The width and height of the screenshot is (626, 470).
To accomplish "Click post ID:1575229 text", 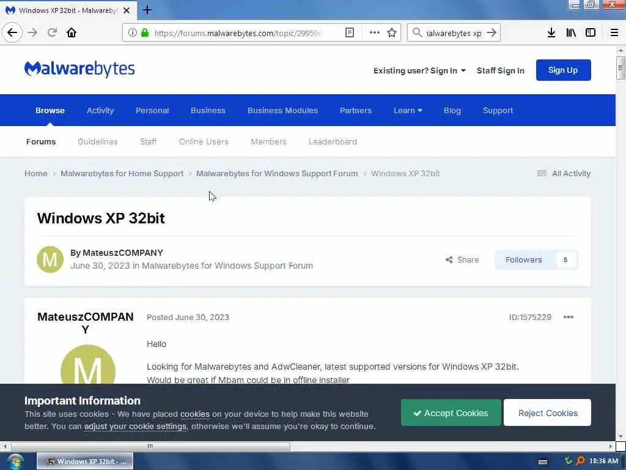I will coord(530,317).
